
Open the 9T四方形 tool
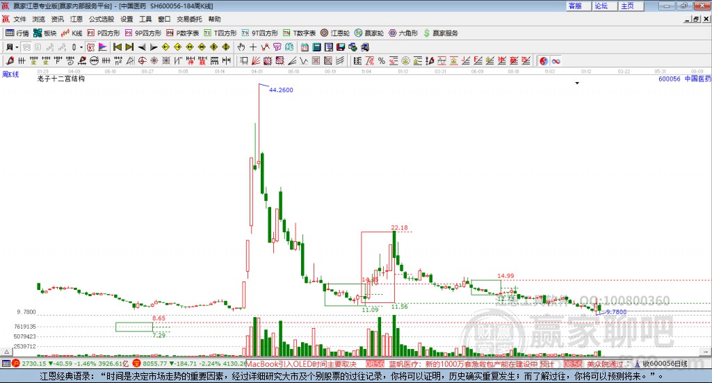(260, 33)
